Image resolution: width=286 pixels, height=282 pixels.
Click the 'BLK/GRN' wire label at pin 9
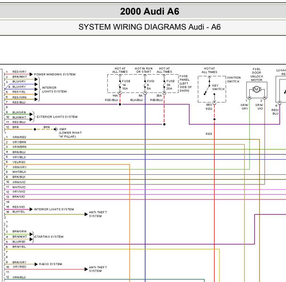[x=19, y=112]
